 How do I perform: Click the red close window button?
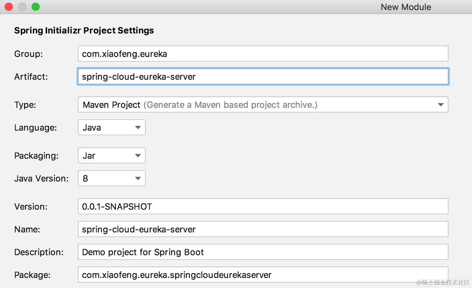pyautogui.click(x=9, y=7)
